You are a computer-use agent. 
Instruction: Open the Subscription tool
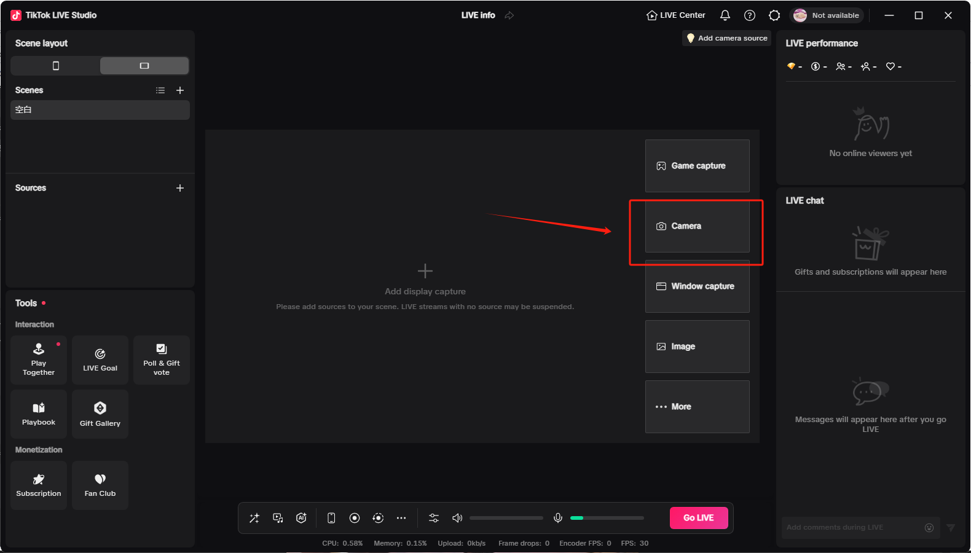39,485
